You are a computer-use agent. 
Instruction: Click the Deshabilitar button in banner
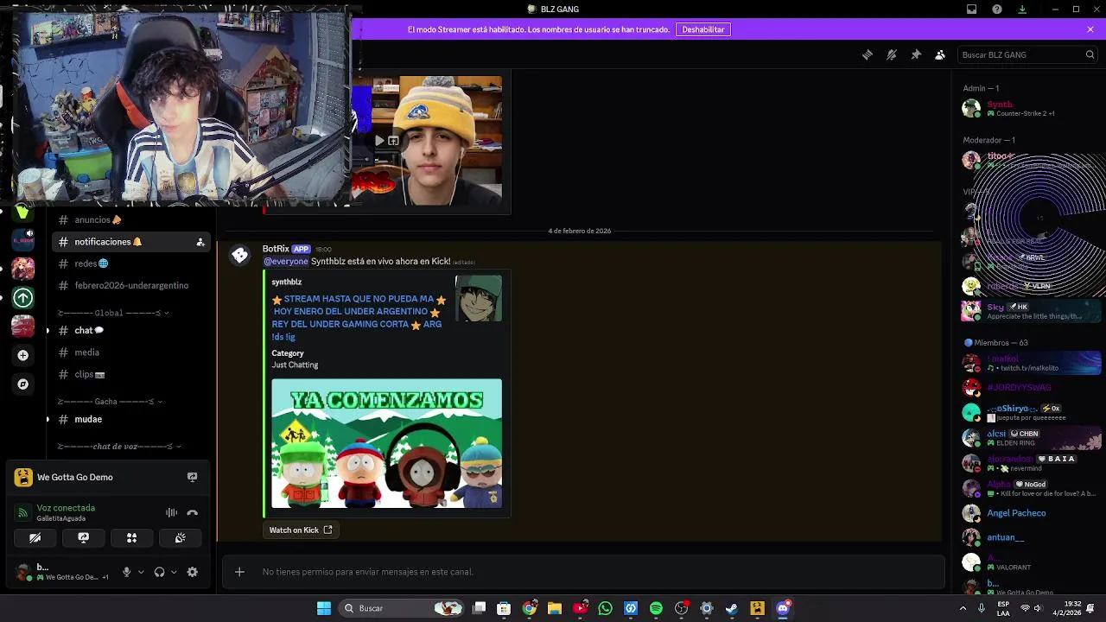703,29
